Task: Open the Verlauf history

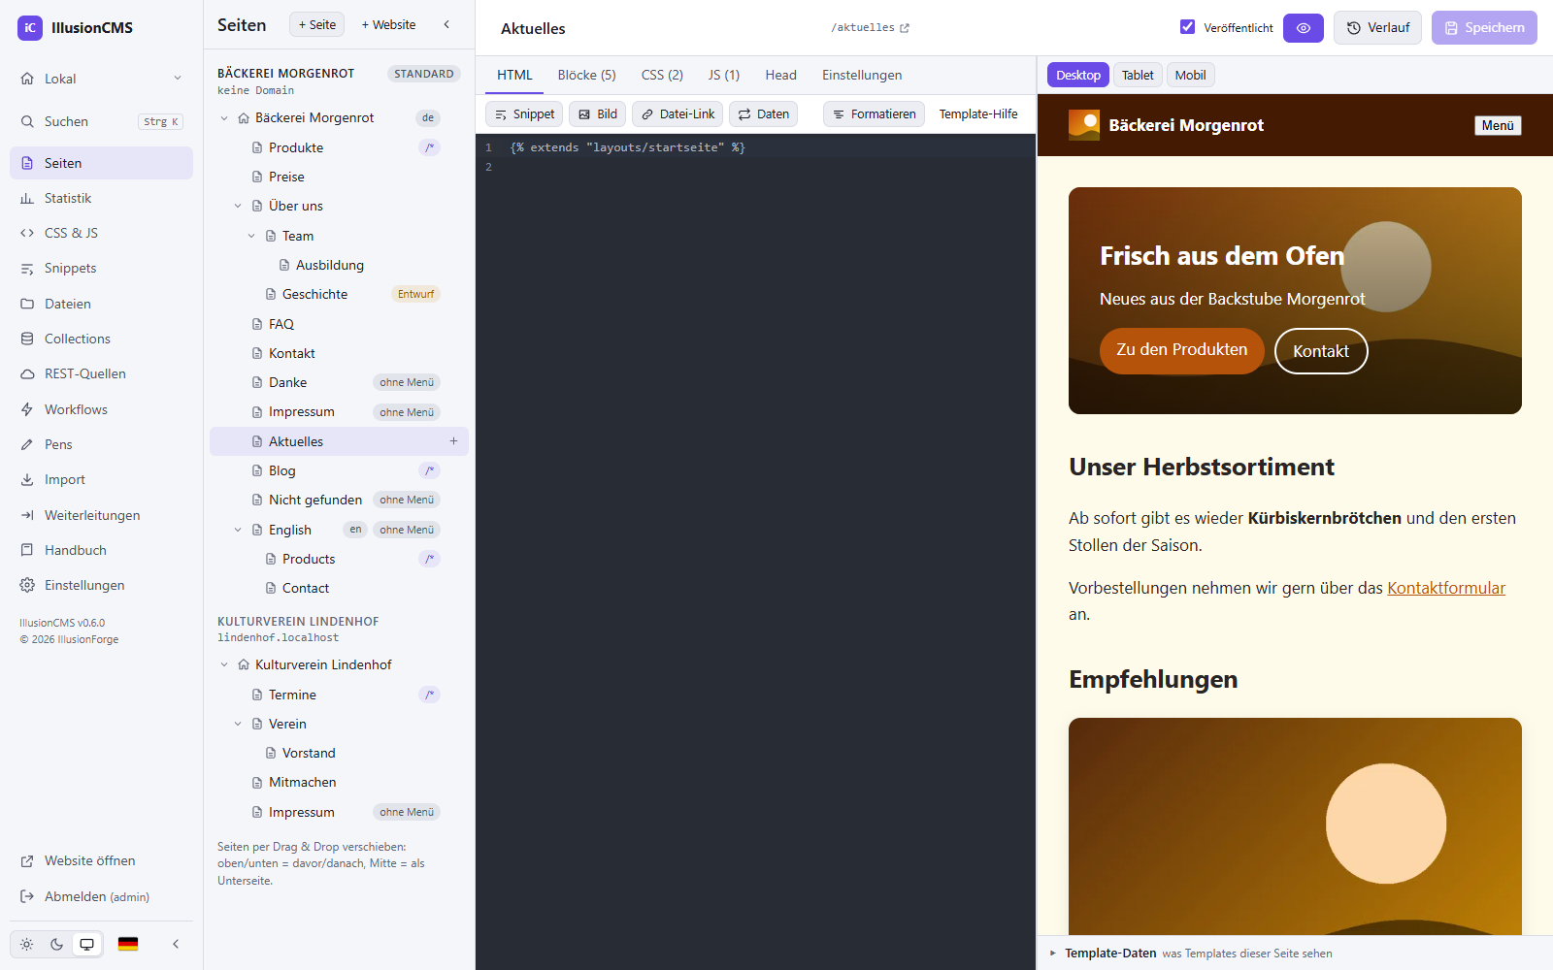Action: (1378, 28)
